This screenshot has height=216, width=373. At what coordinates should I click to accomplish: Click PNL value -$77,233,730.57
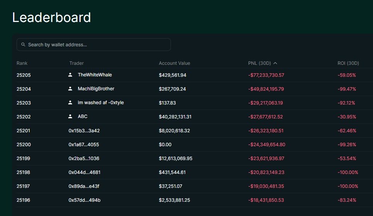click(266, 75)
